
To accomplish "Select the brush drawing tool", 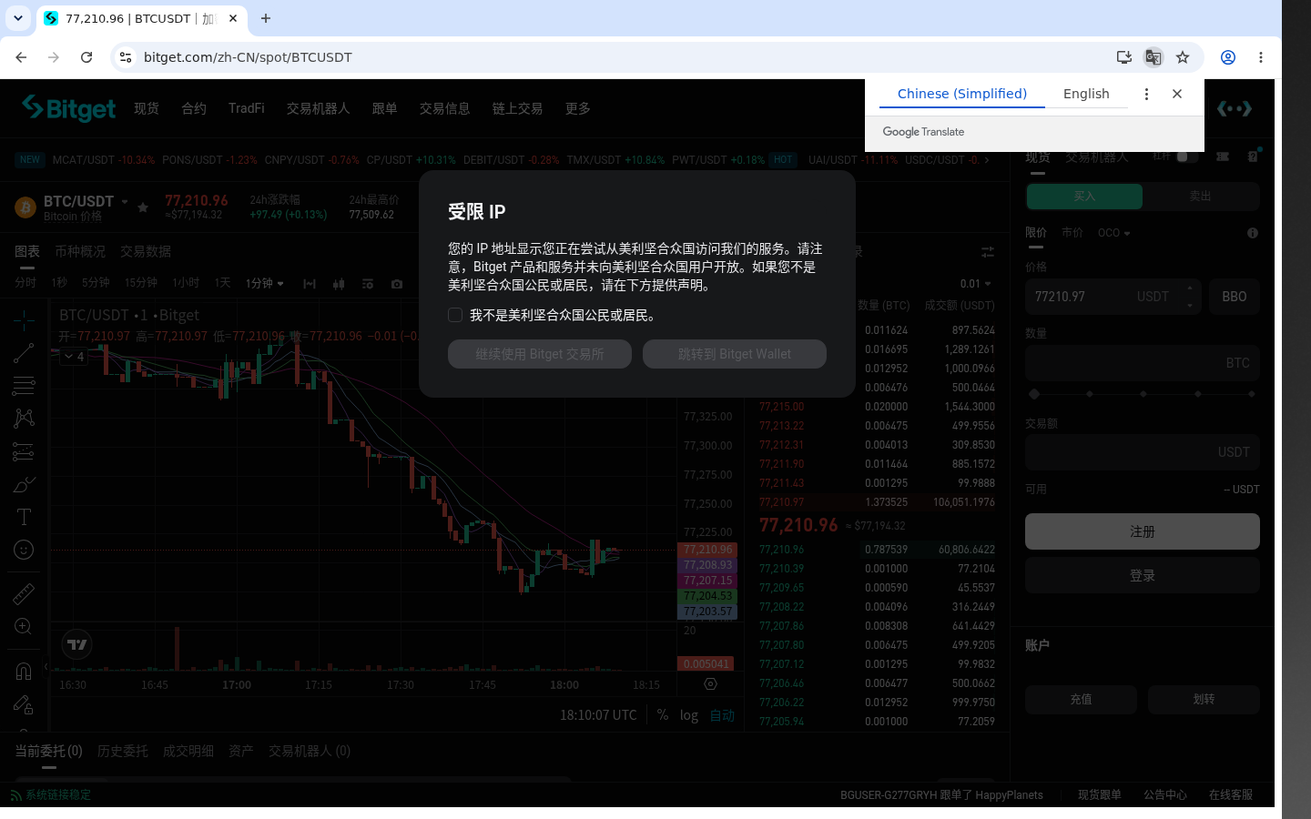I will (24, 484).
